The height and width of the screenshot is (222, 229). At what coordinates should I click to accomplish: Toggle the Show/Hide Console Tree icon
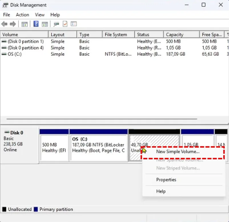tap(25, 24)
